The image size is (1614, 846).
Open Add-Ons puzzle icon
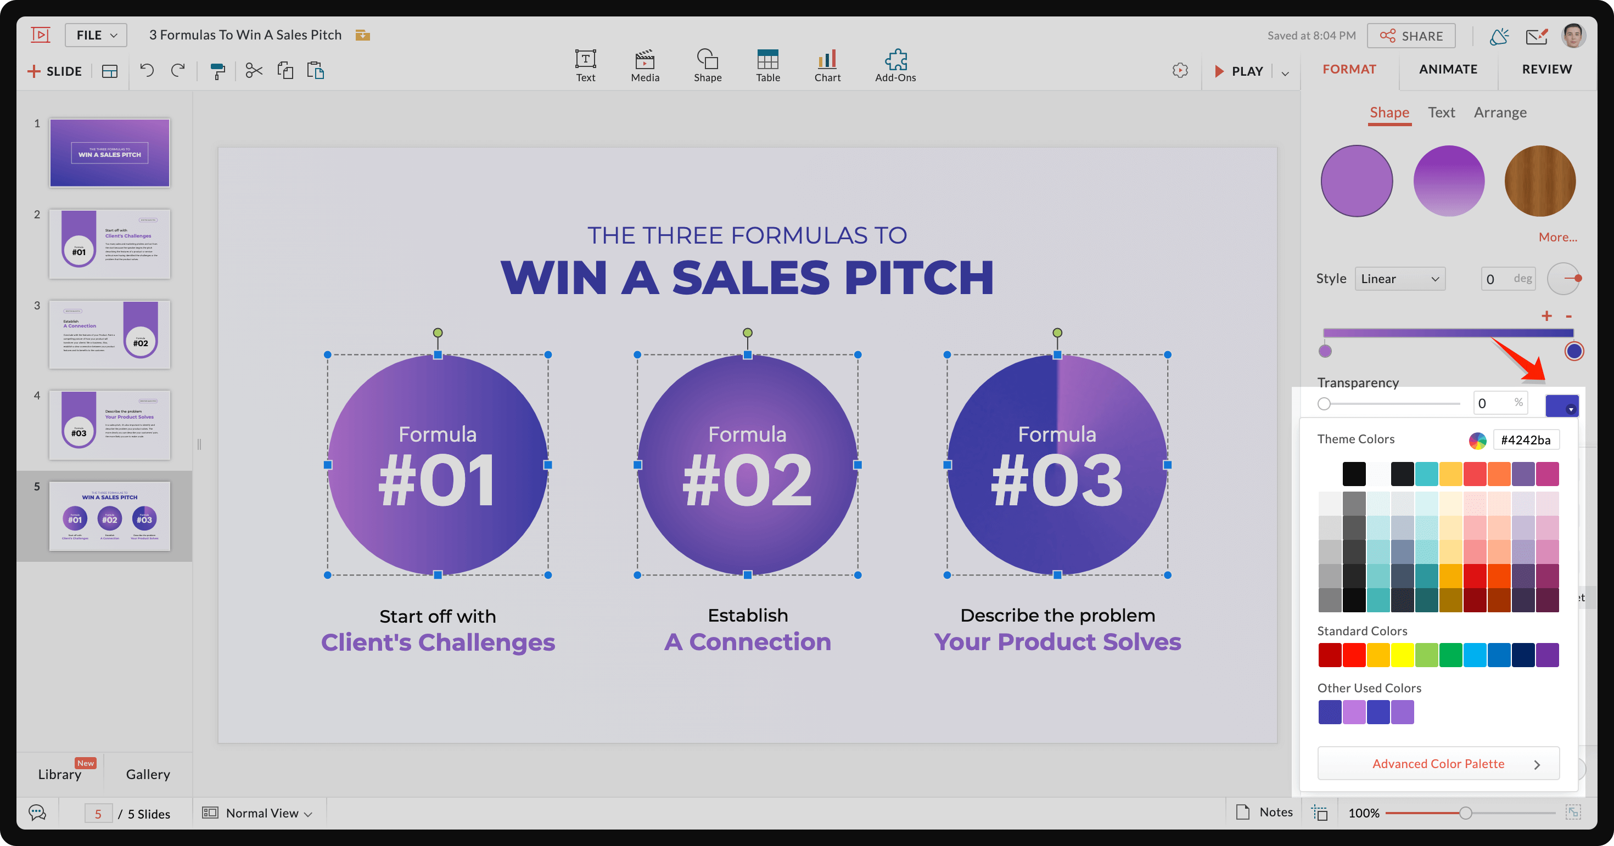click(x=895, y=66)
